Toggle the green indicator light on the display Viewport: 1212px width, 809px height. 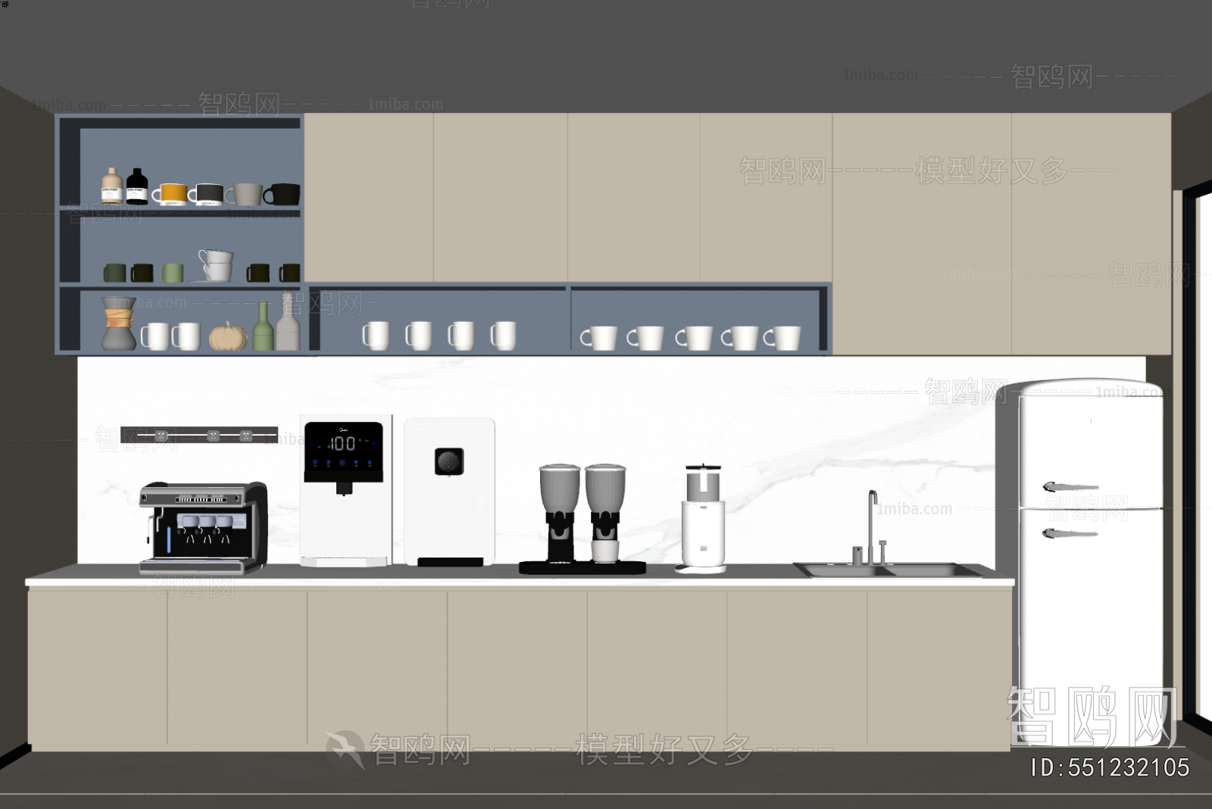click(329, 447)
